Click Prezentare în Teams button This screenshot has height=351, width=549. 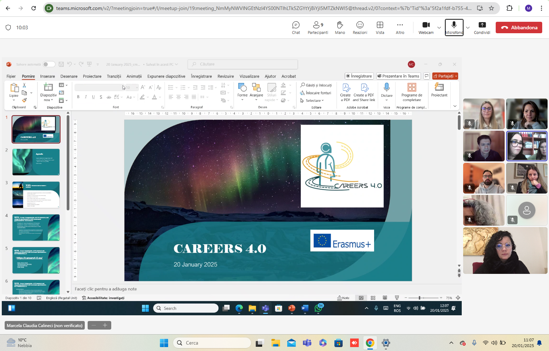398,76
